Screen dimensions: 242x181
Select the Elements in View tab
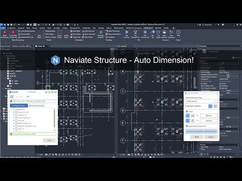[x=19, y=106]
